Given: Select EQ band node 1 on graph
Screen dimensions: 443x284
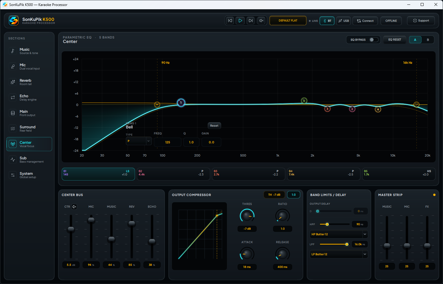Looking at the screenshot, I should 181,103.
